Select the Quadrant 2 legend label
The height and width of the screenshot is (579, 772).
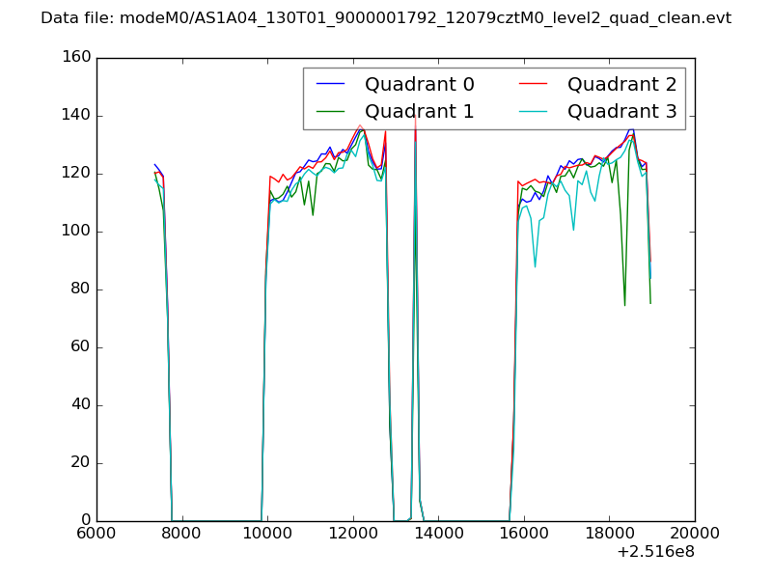point(621,84)
